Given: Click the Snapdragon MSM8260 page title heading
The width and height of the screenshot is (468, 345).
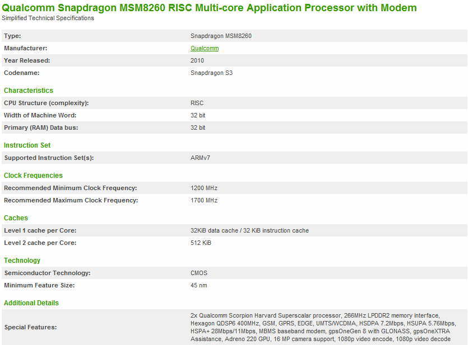Looking at the screenshot, I should pos(210,8).
